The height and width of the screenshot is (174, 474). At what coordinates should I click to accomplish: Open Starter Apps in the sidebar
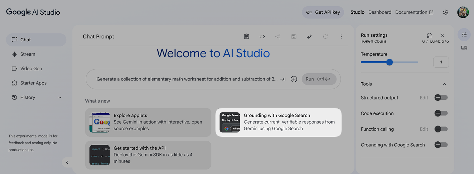pos(36,83)
